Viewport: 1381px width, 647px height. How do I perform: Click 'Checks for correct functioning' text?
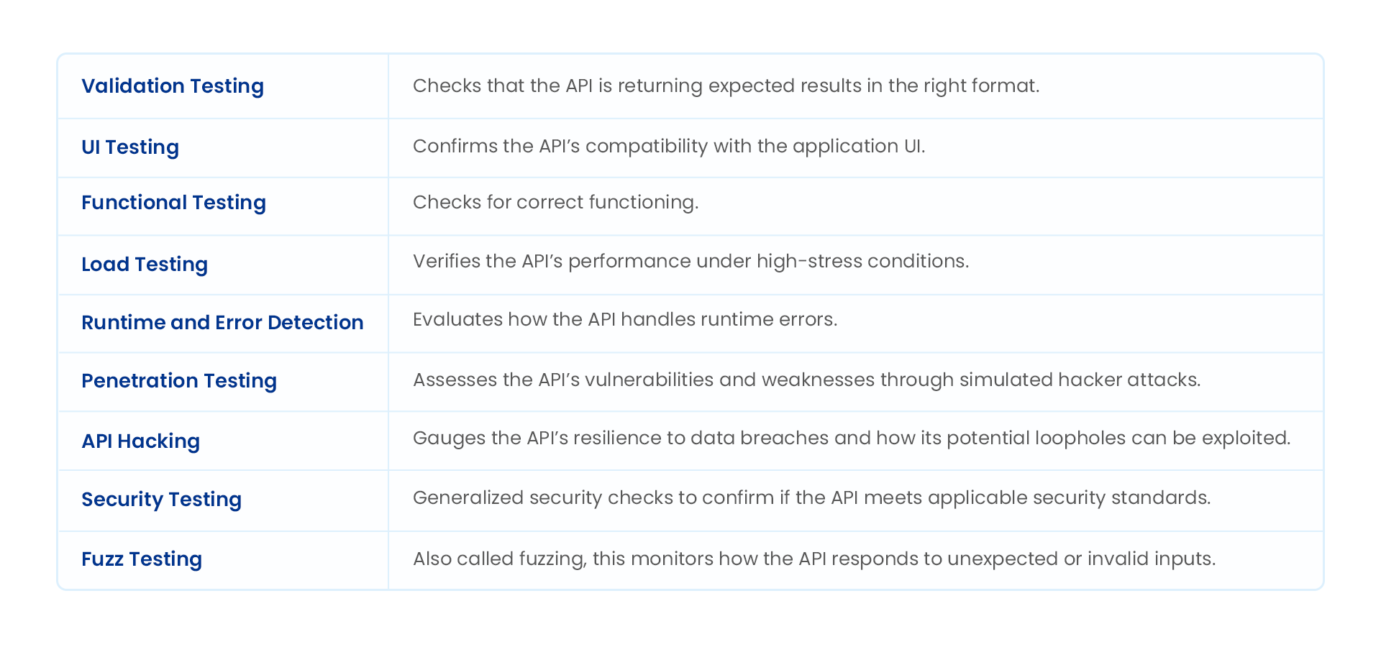click(x=555, y=203)
